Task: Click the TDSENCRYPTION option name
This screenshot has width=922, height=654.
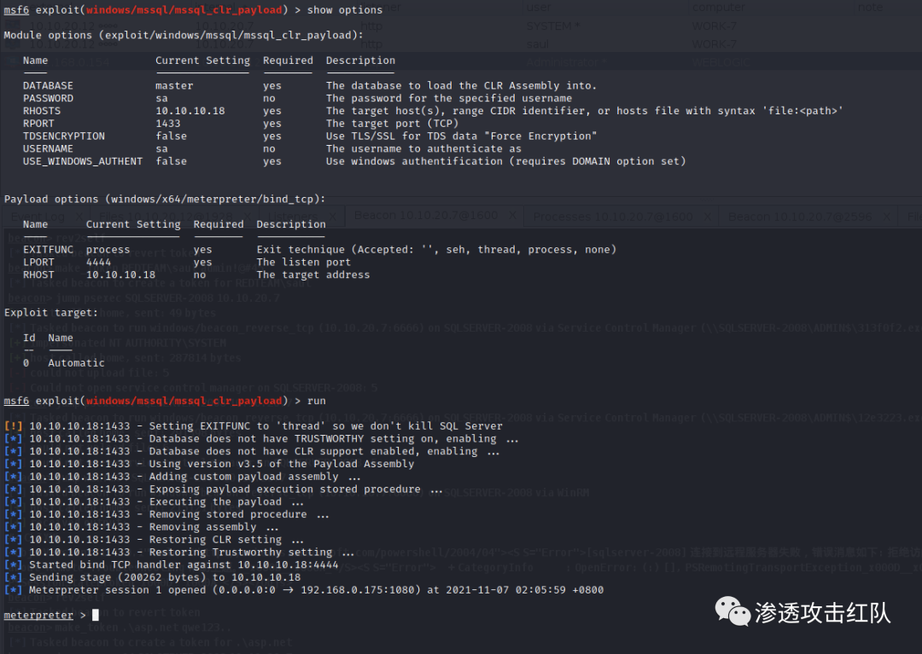Action: [64, 136]
